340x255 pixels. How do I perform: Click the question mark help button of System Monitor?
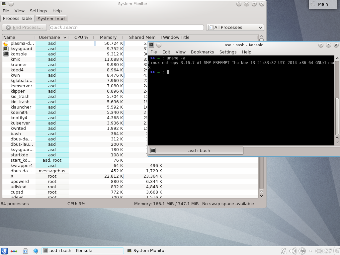click(x=239, y=4)
